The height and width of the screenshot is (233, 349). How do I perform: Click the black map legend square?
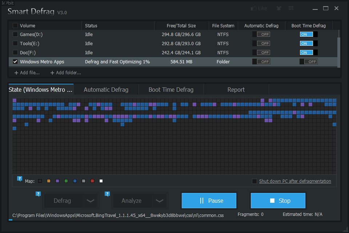click(40, 181)
